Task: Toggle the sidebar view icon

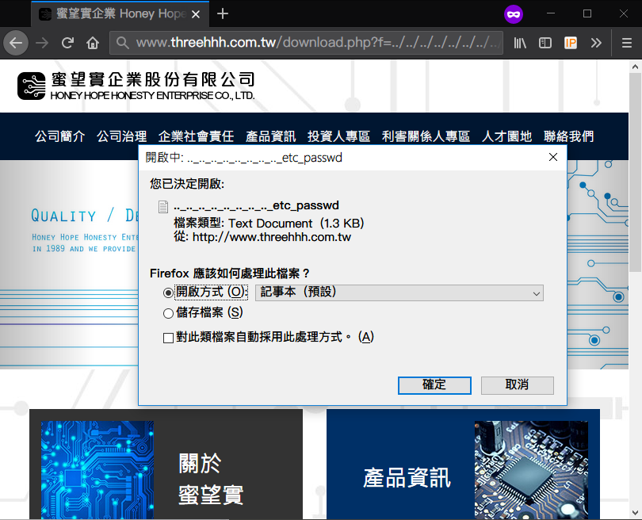Action: (545, 43)
